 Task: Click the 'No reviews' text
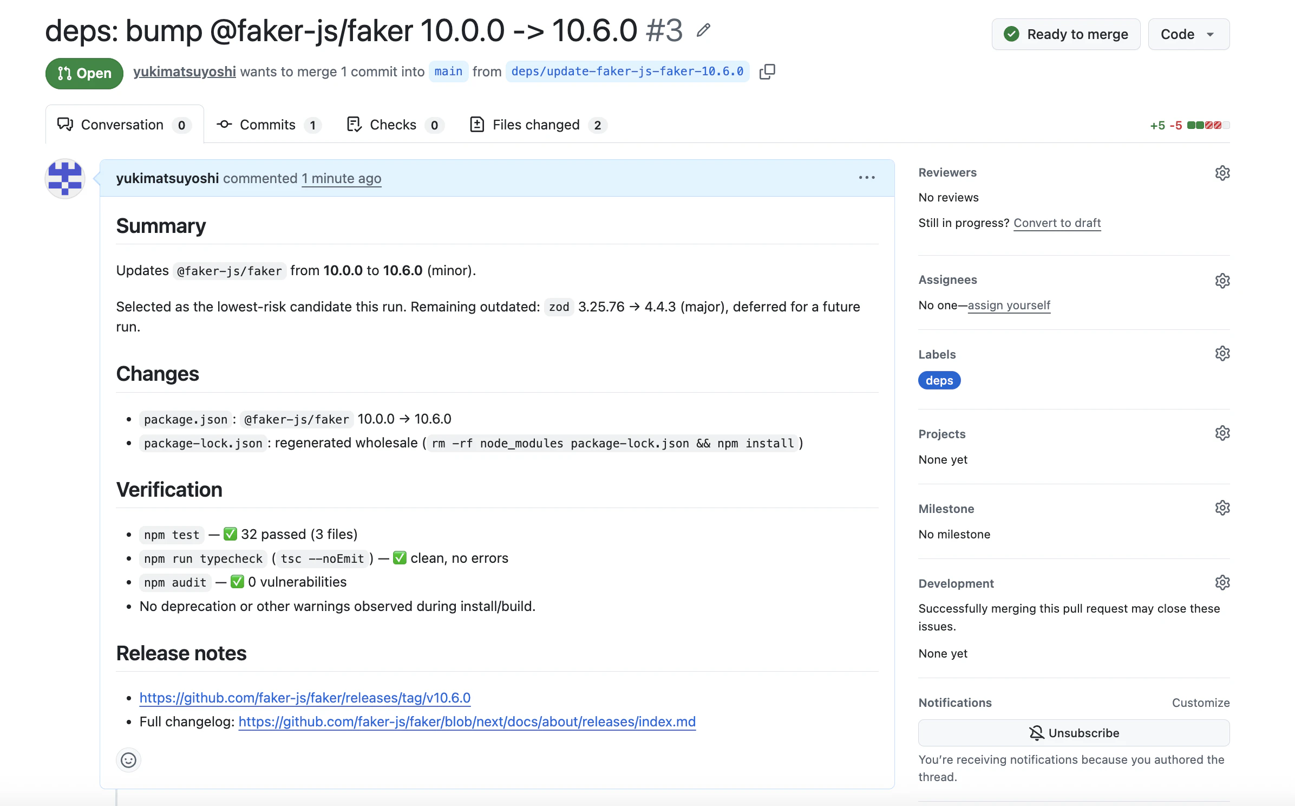coord(949,198)
